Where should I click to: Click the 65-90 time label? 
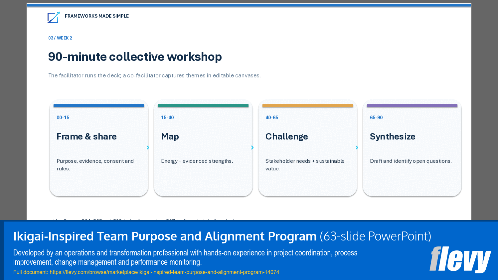coord(376,118)
